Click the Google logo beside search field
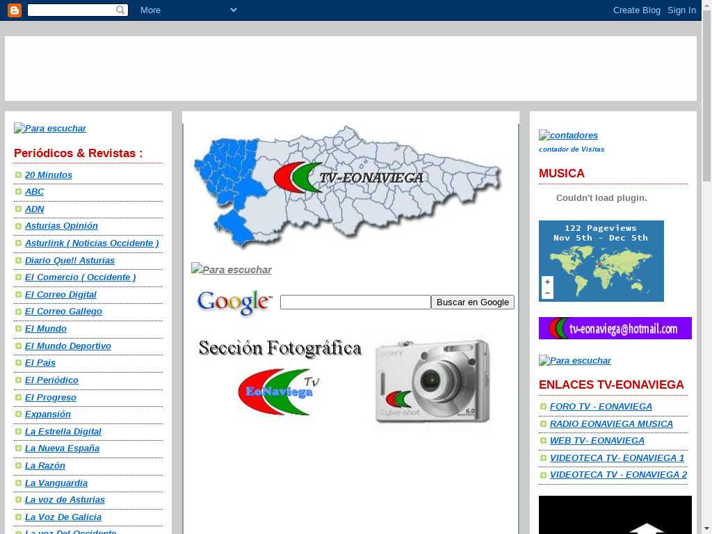The width and height of the screenshot is (712, 534). [x=234, y=302]
